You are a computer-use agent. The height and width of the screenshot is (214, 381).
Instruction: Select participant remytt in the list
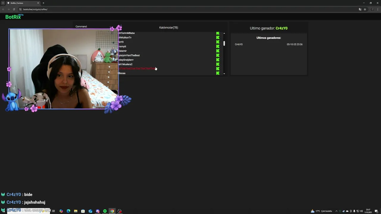(122, 46)
